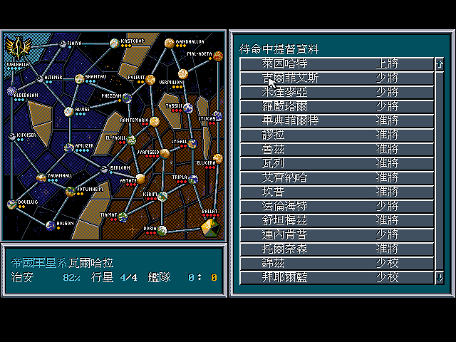Click the 待命中提督資料 panel title
This screenshot has height=342, width=456.
pos(279,49)
